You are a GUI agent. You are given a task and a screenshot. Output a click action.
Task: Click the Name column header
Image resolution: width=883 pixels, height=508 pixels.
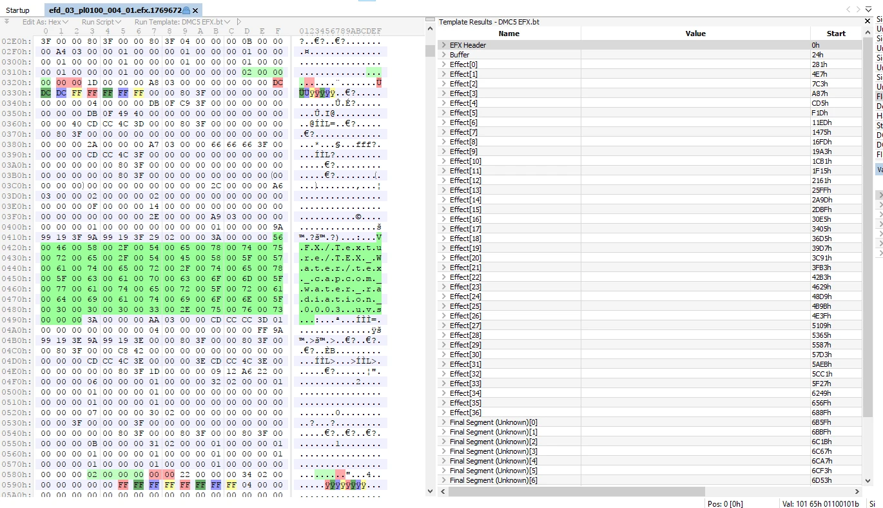coord(509,34)
